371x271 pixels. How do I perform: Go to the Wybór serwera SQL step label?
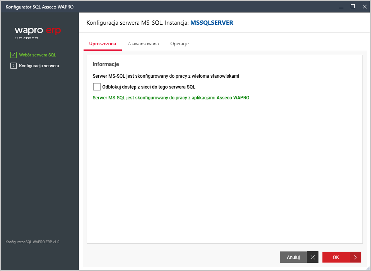[38, 55]
